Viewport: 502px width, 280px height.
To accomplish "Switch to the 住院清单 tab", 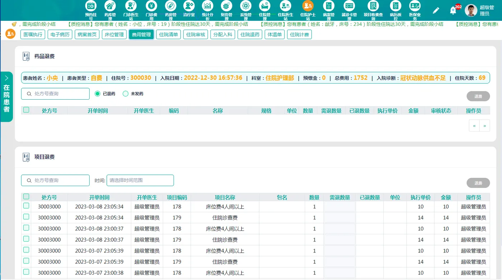I will 169,34.
